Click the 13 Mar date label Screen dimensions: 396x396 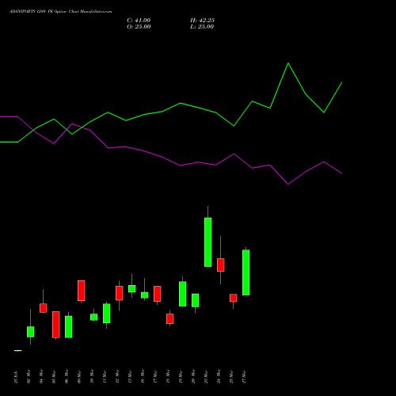click(130, 376)
